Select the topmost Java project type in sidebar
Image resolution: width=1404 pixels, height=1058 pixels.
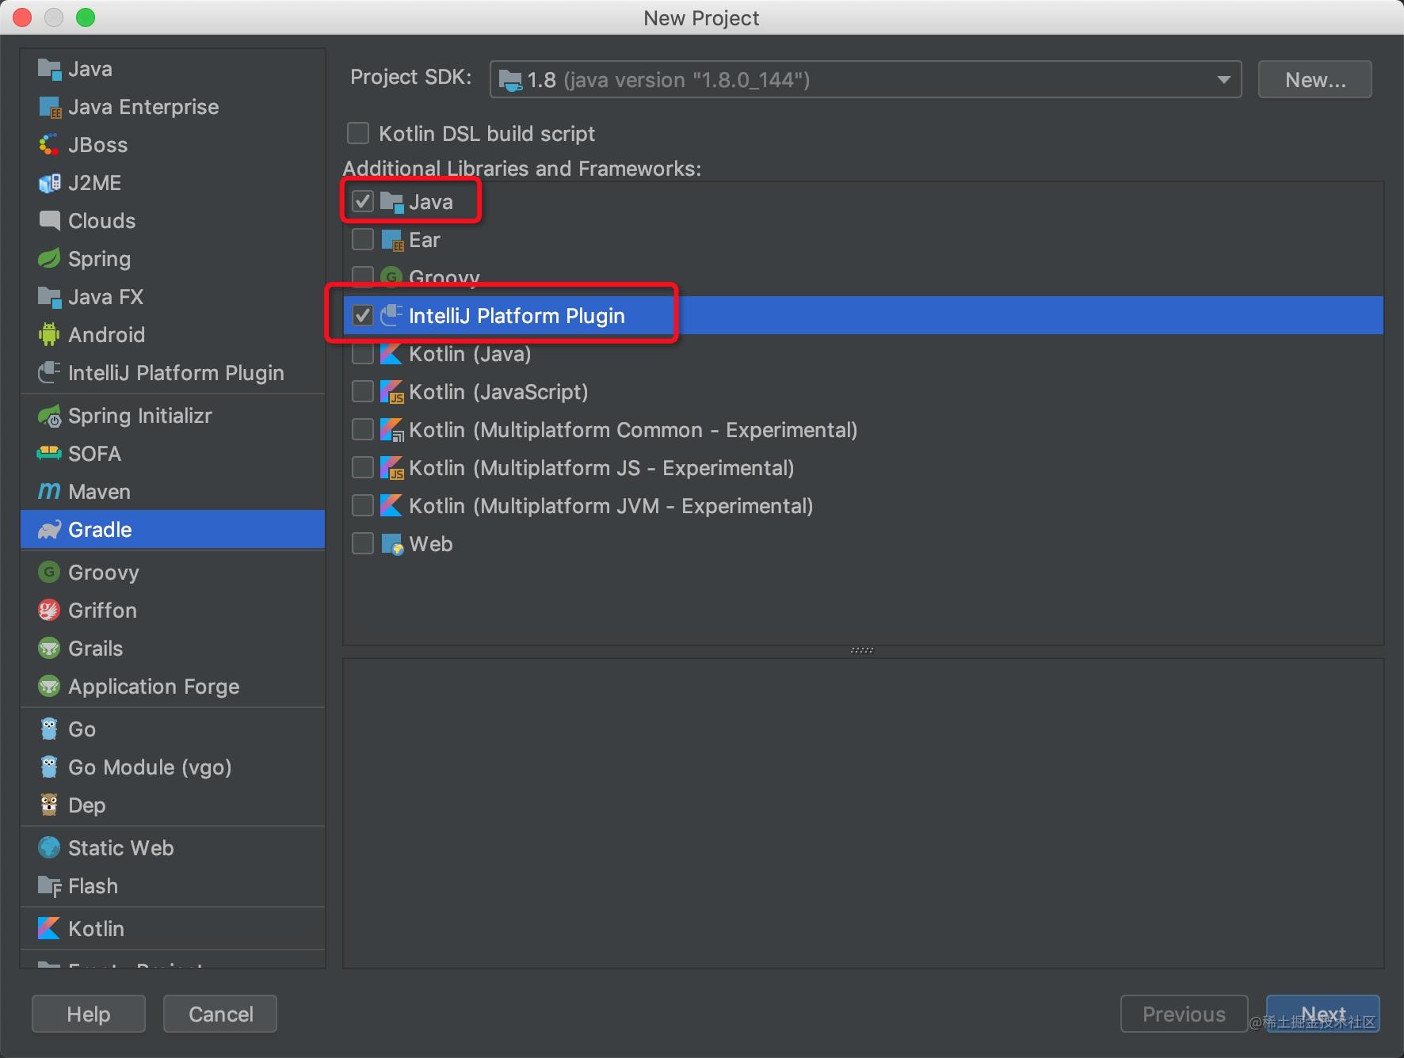click(173, 69)
